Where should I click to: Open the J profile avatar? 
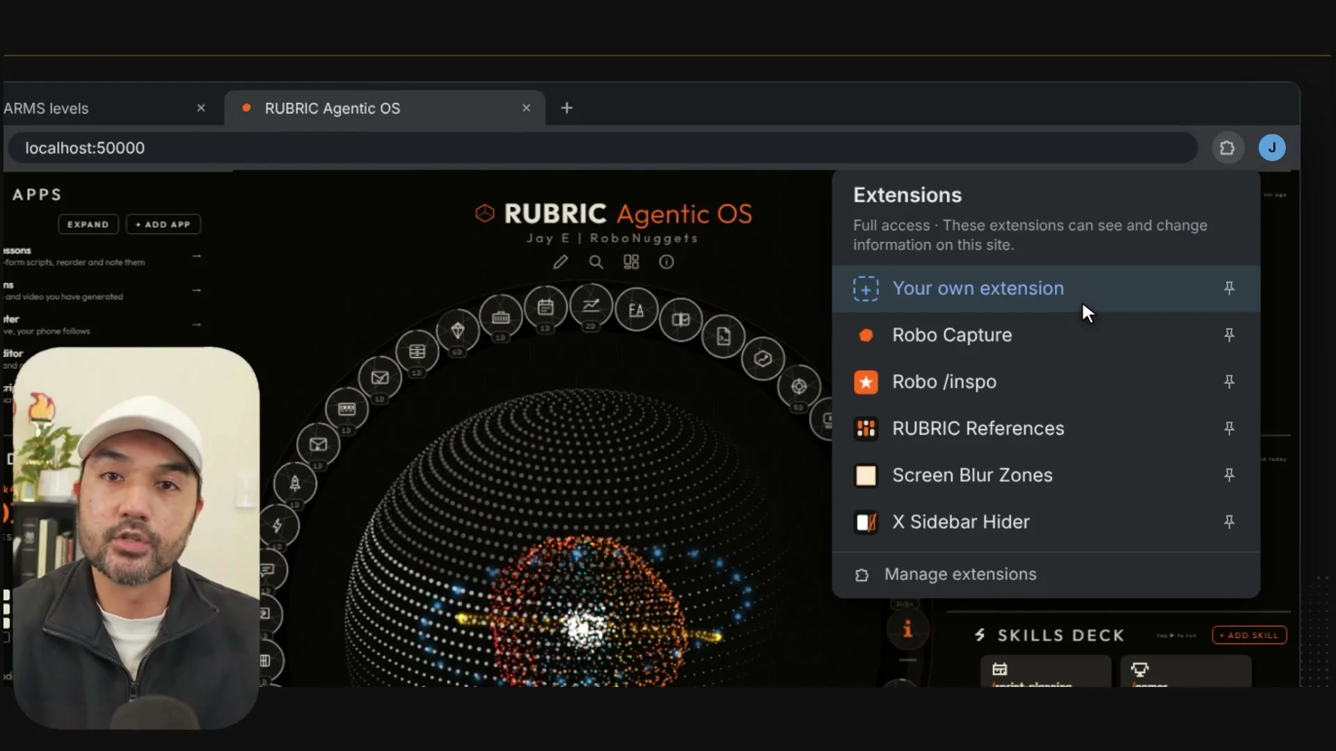point(1272,147)
